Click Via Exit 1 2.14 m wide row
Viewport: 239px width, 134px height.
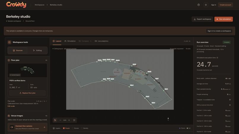(x=213, y=110)
